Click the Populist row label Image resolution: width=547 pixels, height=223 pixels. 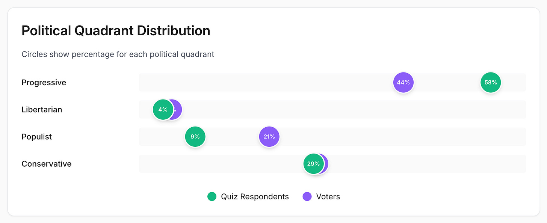[37, 137]
